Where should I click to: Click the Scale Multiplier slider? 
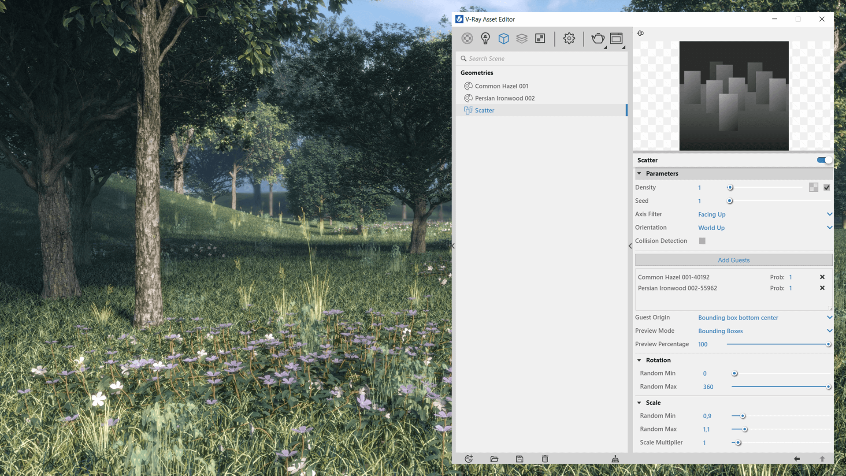(x=781, y=443)
